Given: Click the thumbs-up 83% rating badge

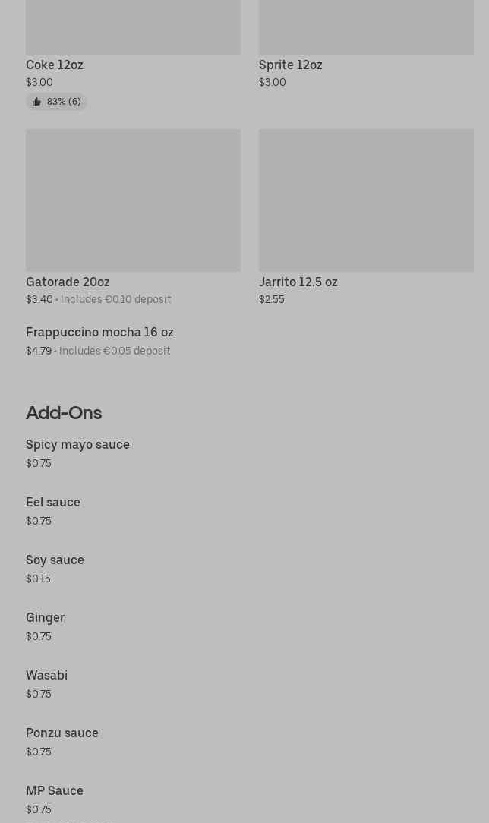Looking at the screenshot, I should pyautogui.click(x=56, y=102).
